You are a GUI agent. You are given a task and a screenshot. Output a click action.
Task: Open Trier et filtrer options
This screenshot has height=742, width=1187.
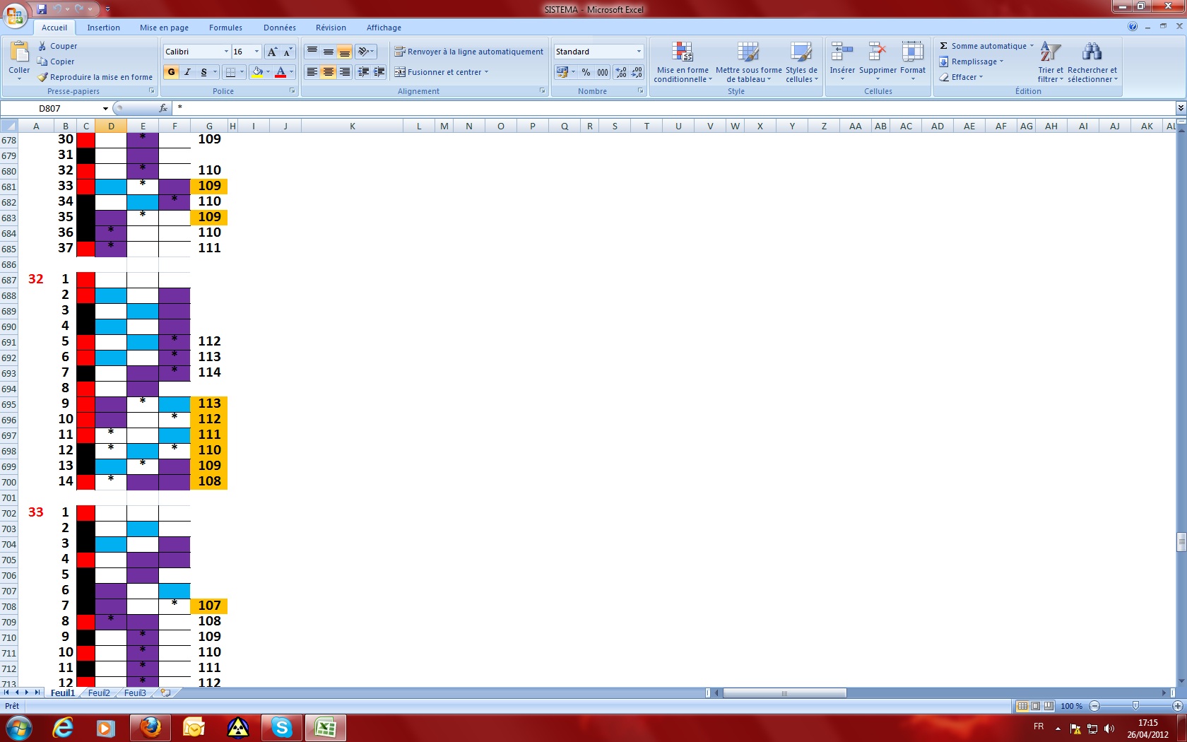point(1051,62)
